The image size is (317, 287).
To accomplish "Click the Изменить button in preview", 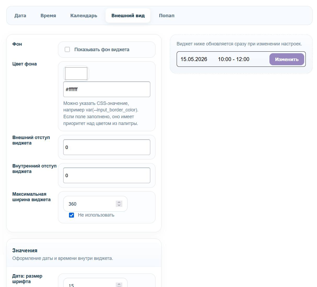I will [x=287, y=59].
